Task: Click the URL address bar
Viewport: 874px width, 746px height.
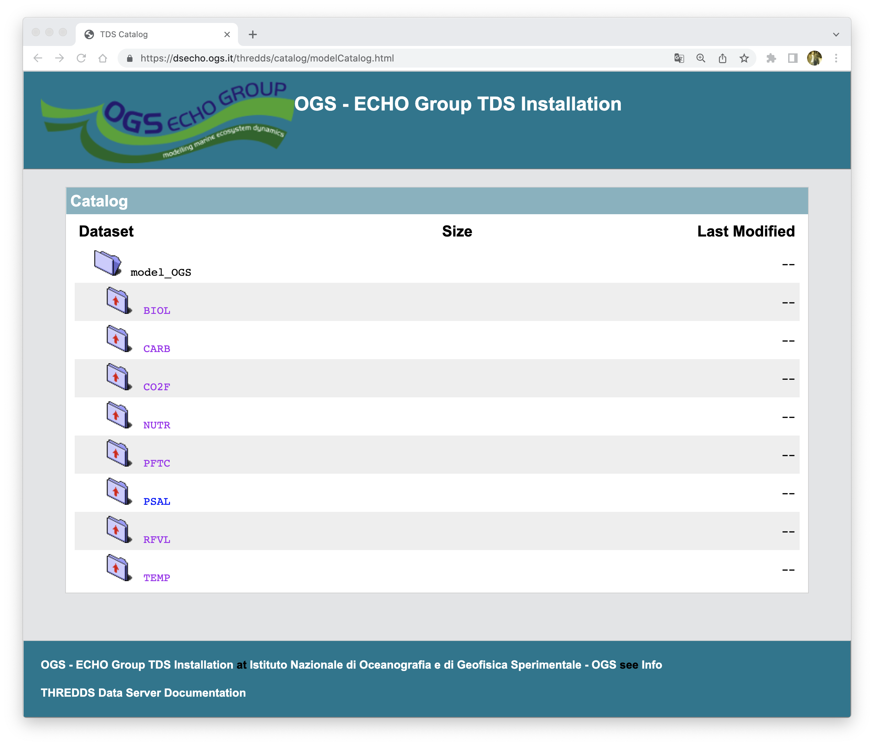Action: coord(380,58)
